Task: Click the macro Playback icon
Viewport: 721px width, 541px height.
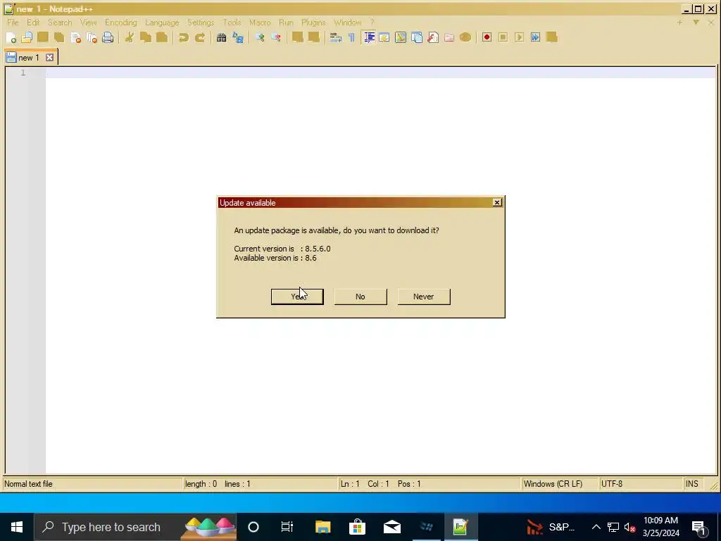Action: 519,38
